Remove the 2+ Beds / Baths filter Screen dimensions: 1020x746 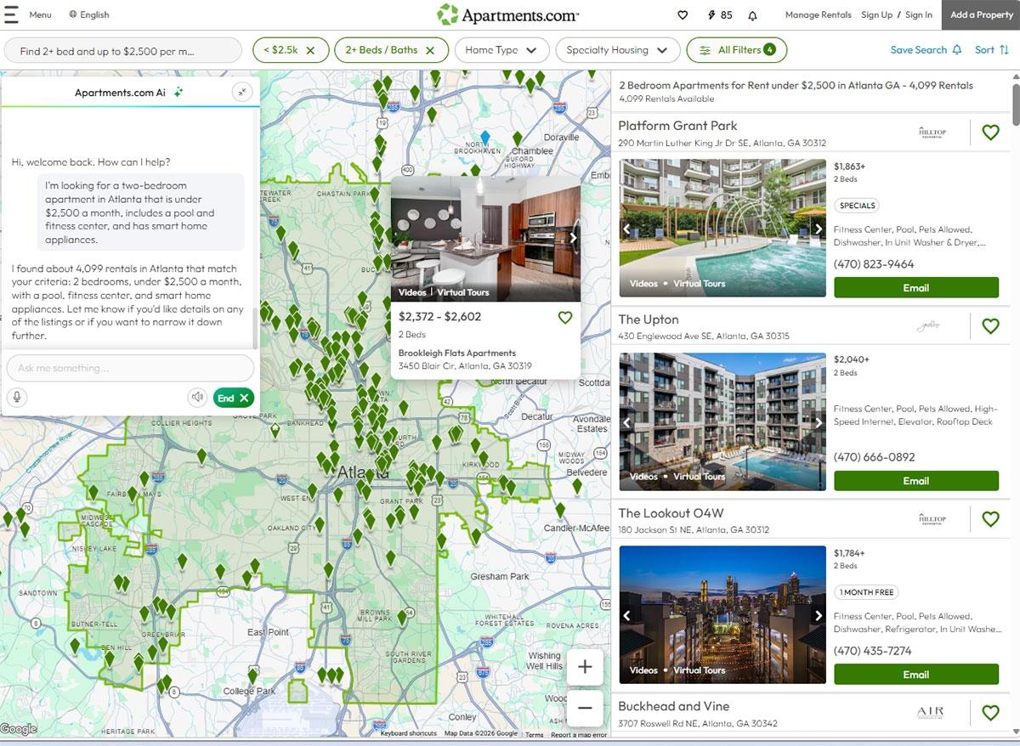click(x=430, y=50)
